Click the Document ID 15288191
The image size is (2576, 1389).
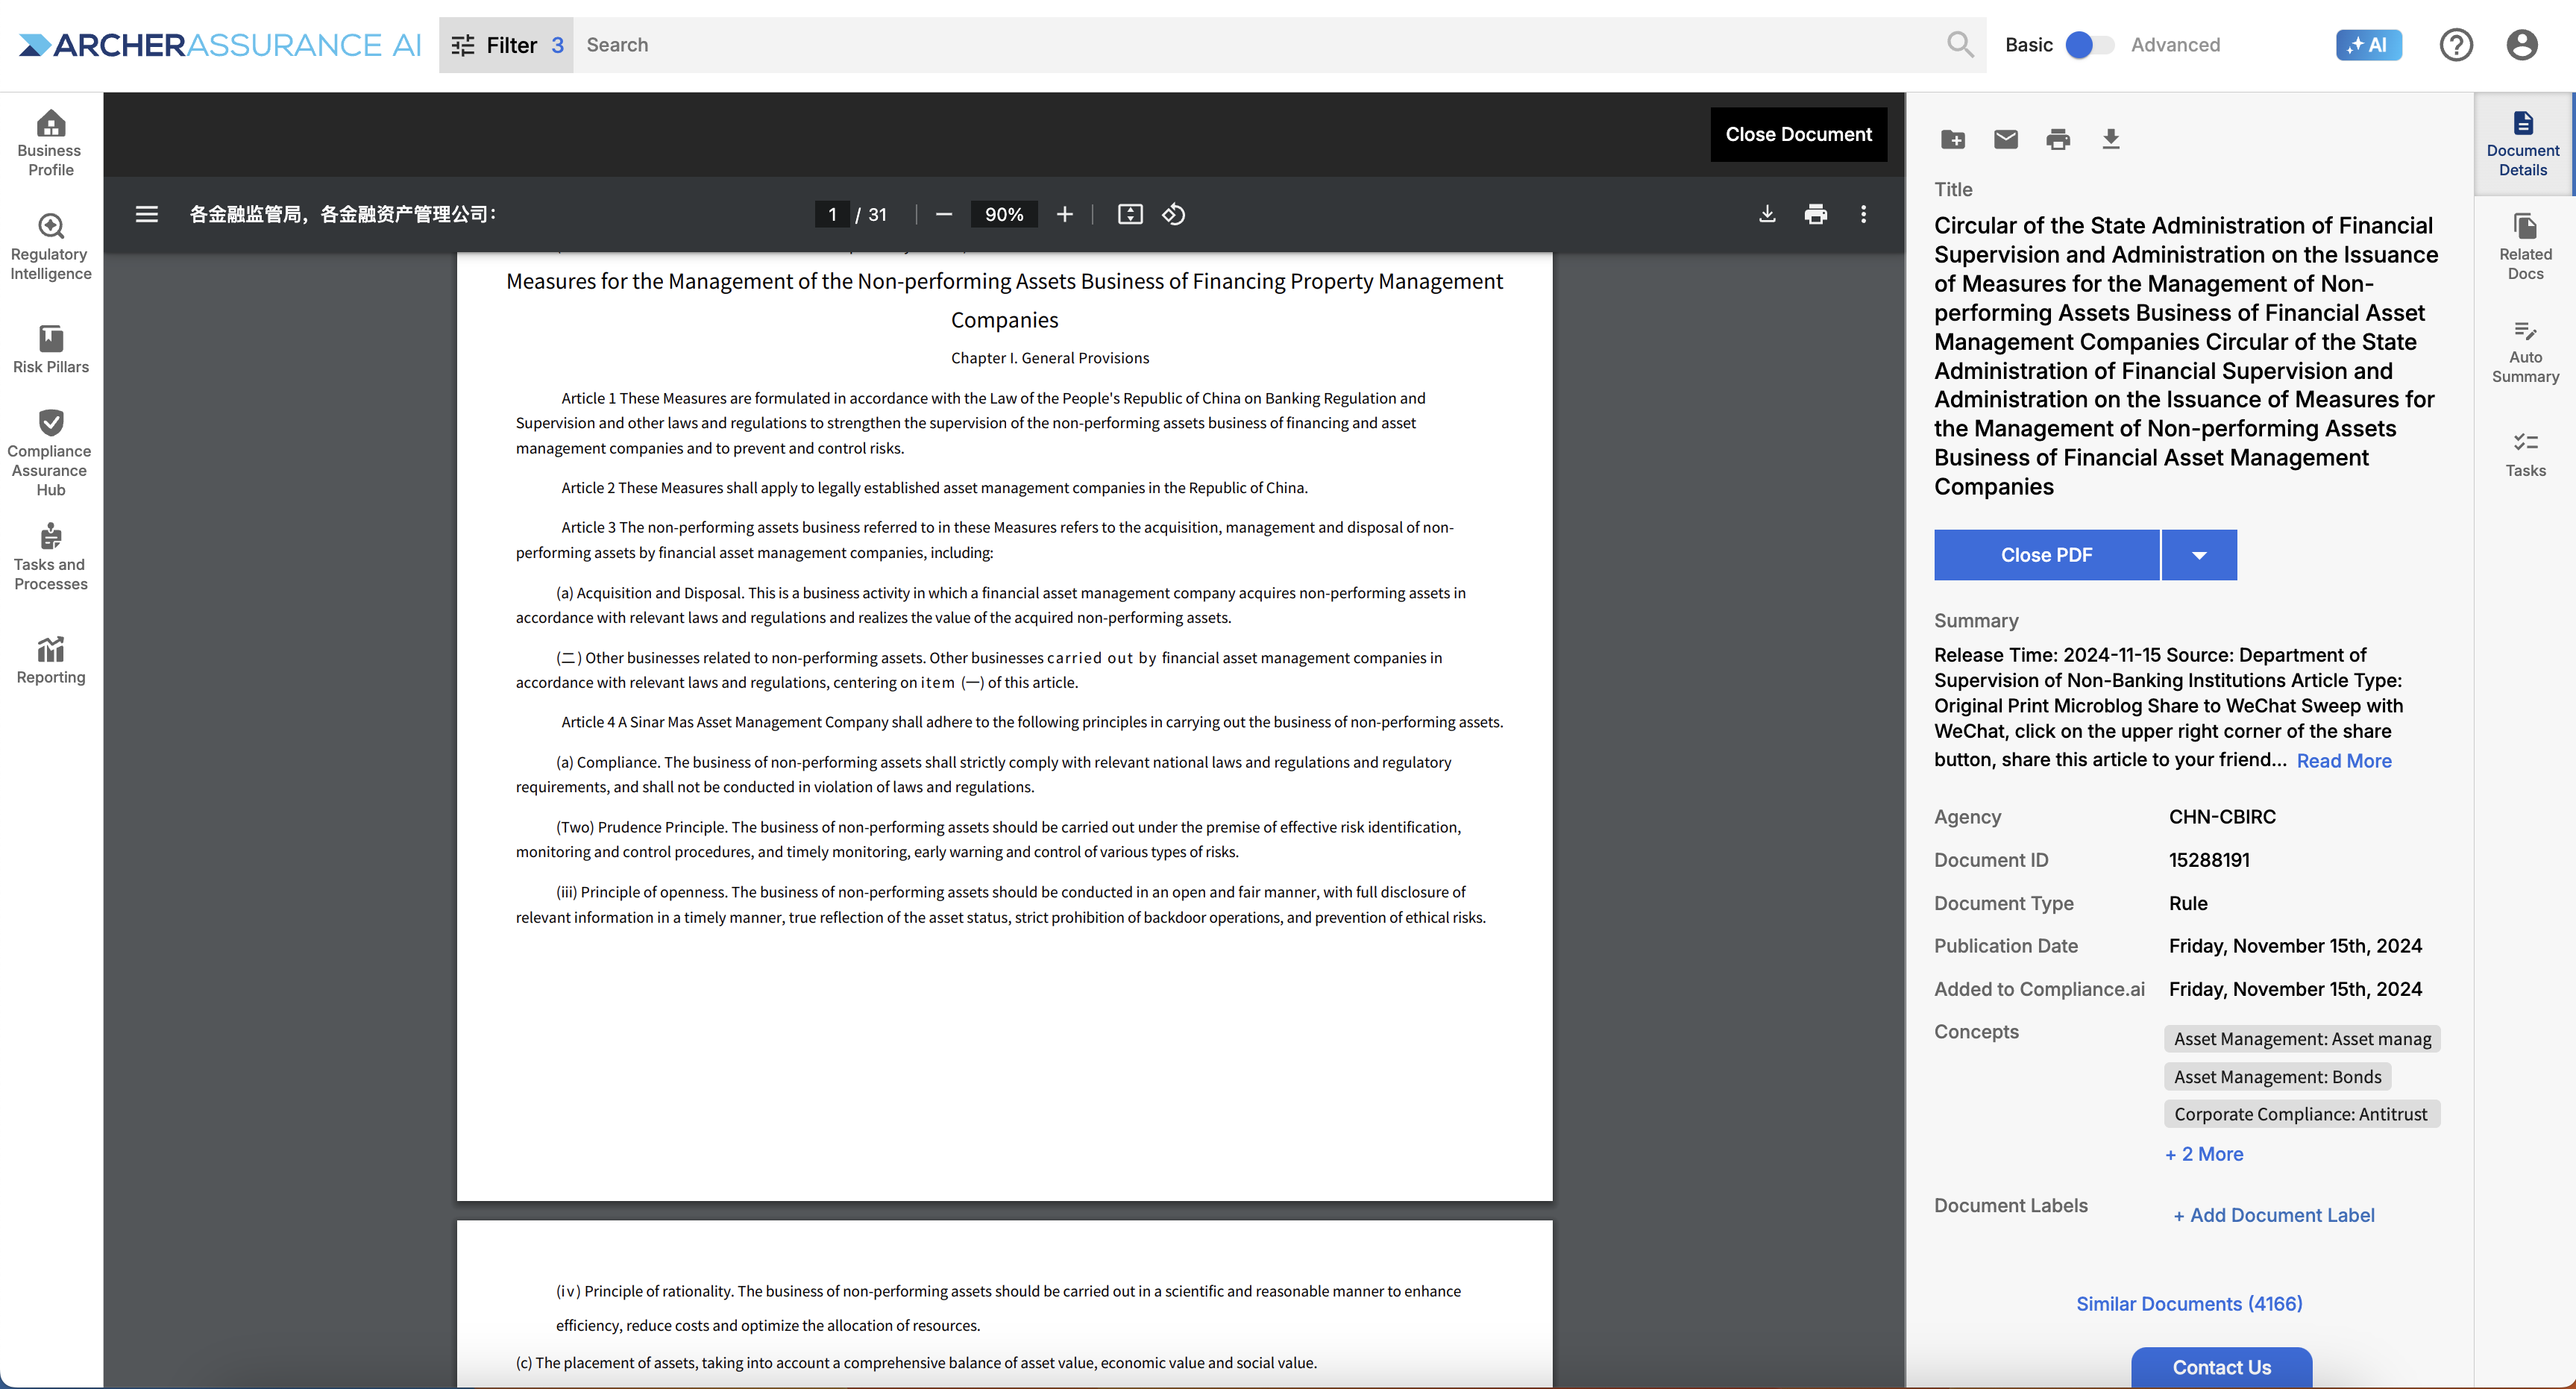click(2208, 860)
